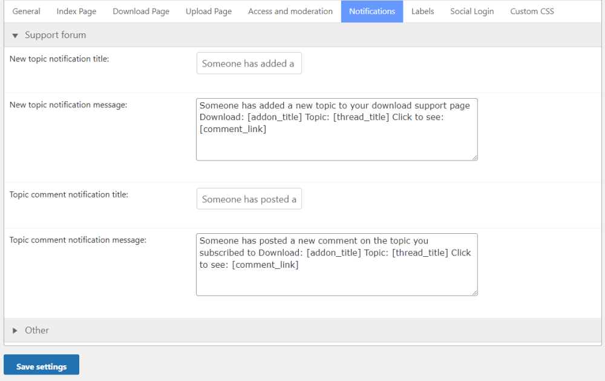Click the 'New topic notification title:' label
Screen dimensions: 605x381
pos(59,59)
